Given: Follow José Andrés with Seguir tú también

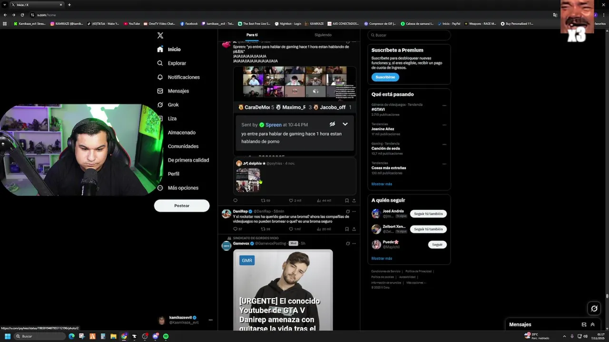Looking at the screenshot, I should 428,214.
